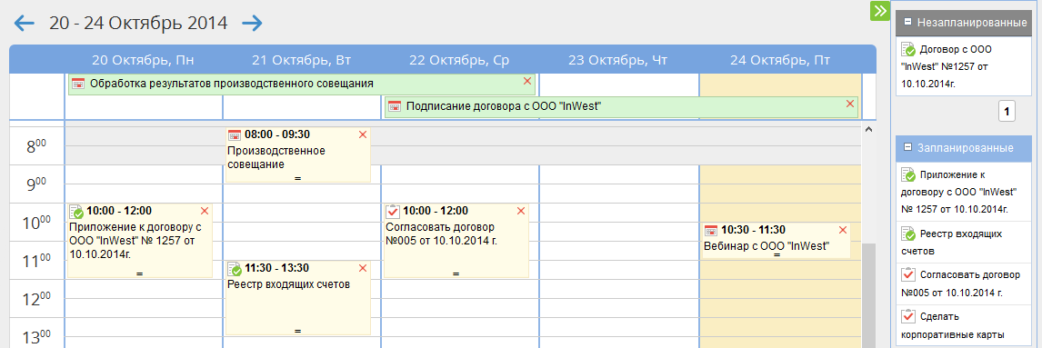Image resolution: width=1042 pixels, height=348 pixels.
Task: Go to next week with right arrow
Action: click(x=253, y=24)
